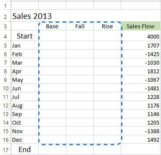Image resolution: width=161 pixels, height=155 pixels.
Task: Click the cell containing 1812
Action: pos(141,71)
